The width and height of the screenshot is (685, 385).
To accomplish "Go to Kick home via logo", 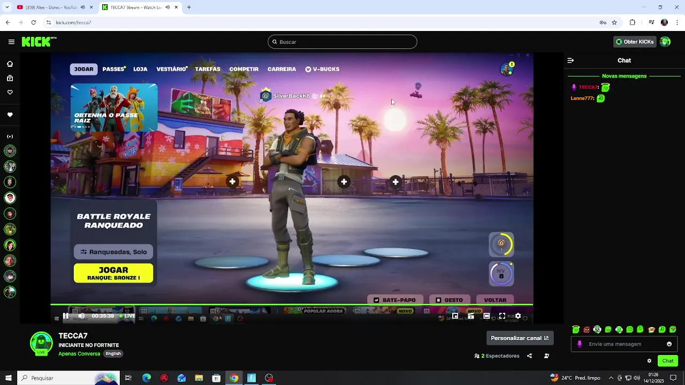I will 39,42.
